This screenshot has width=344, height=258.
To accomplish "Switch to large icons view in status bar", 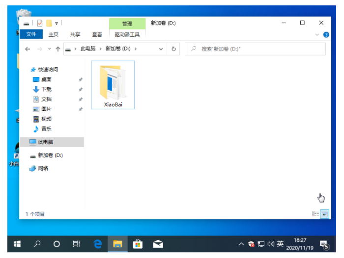I will [324, 214].
